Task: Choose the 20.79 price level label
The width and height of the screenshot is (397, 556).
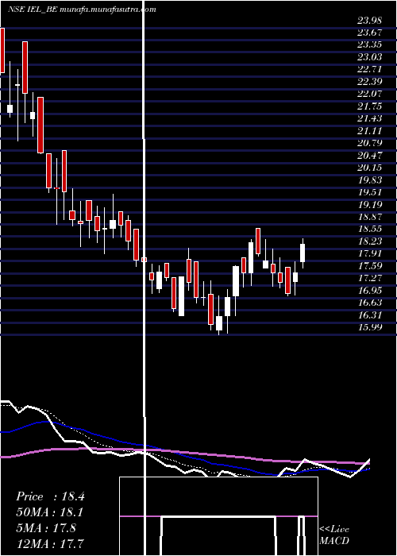Action: 370,143
